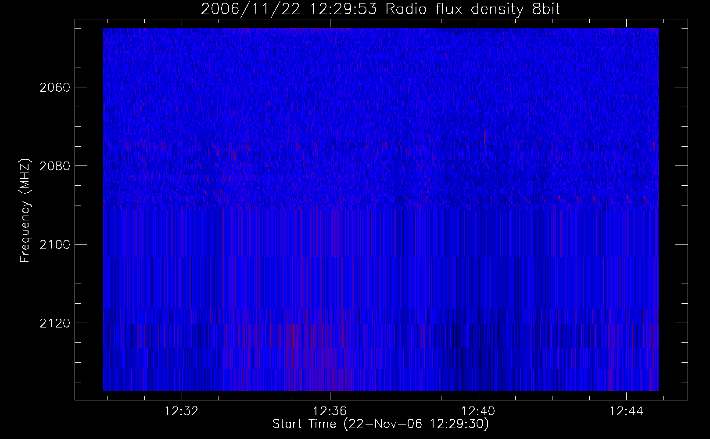The width and height of the screenshot is (710, 439).
Task: Click the 12:32 time tick label
Action: click(181, 411)
